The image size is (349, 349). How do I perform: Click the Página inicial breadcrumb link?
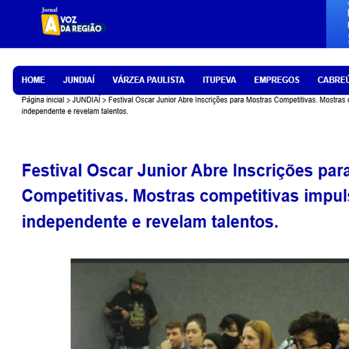pos(42,100)
